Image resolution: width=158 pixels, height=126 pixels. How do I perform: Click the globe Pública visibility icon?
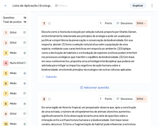pos(56,6)
